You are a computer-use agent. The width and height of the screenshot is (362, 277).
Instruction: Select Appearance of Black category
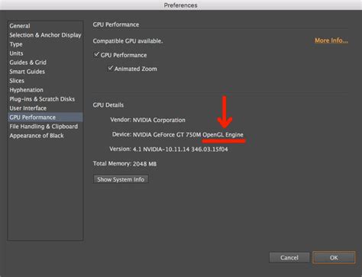37,136
